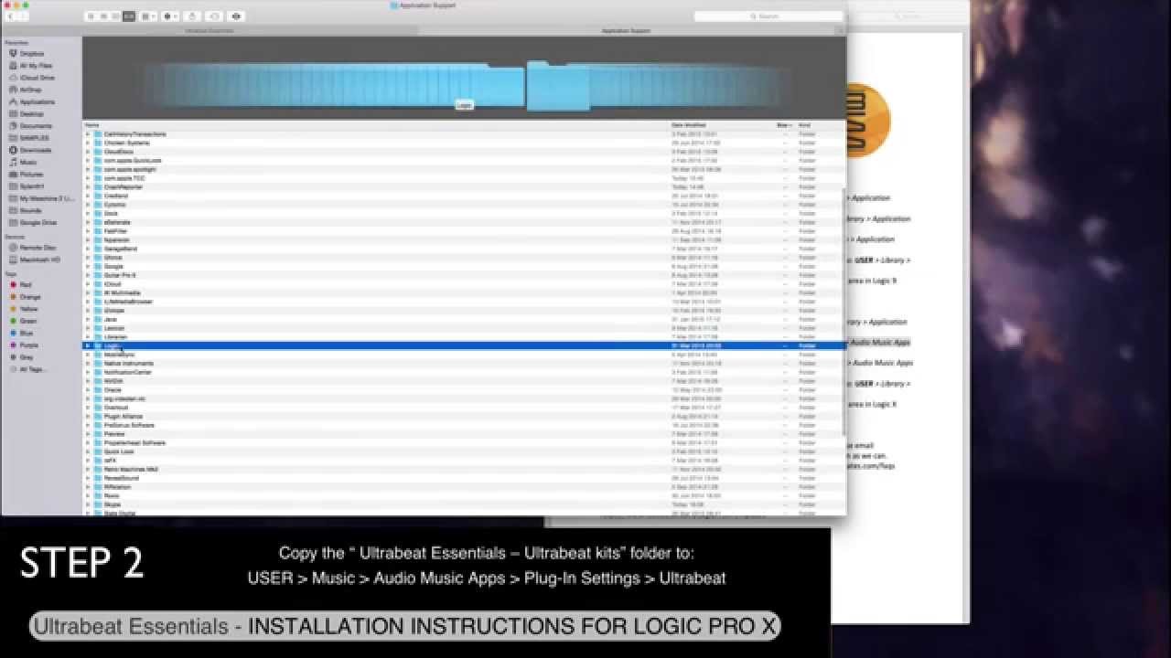Open Dropbox in the sidebar
This screenshot has width=1171, height=658.
pyautogui.click(x=32, y=54)
